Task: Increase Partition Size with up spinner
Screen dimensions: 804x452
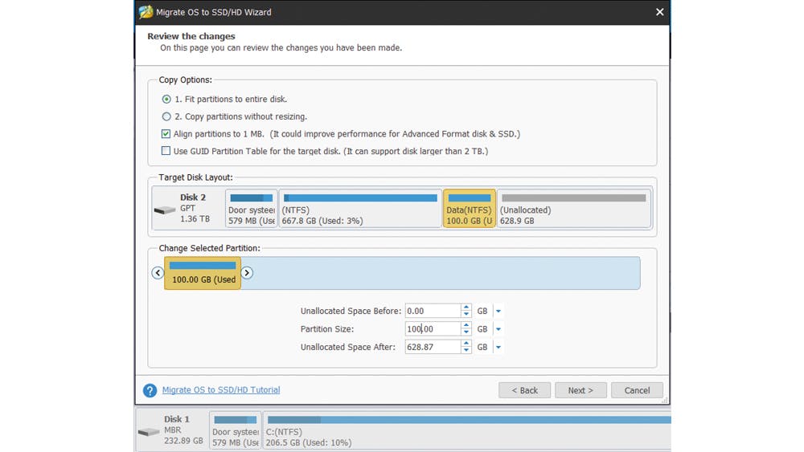Action: pos(466,326)
